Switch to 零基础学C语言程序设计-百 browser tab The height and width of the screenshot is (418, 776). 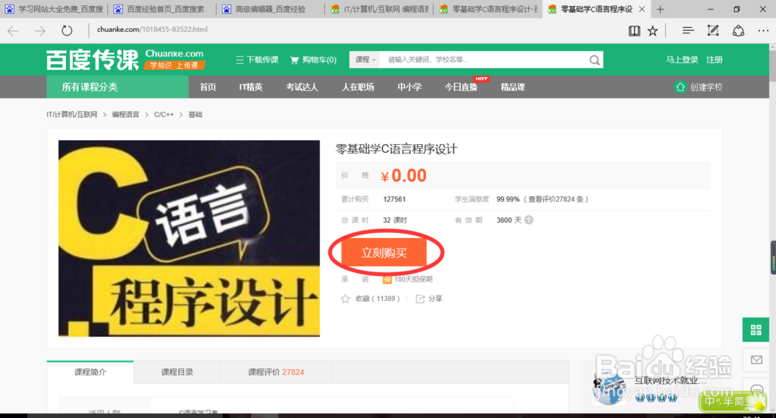tap(488, 9)
